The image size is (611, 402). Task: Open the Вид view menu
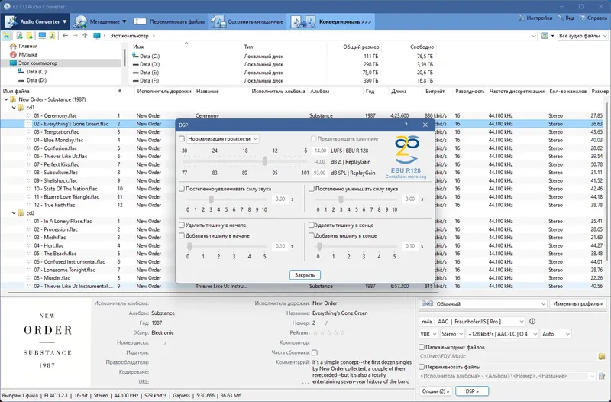coord(566,18)
